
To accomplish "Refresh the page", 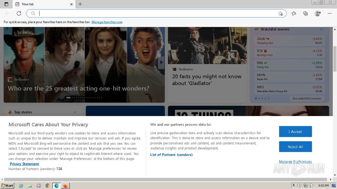I will (19, 13).
